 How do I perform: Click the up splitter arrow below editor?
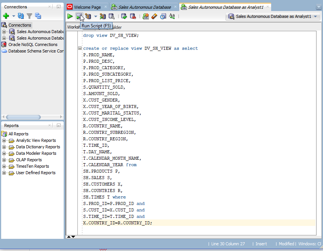(69, 237)
